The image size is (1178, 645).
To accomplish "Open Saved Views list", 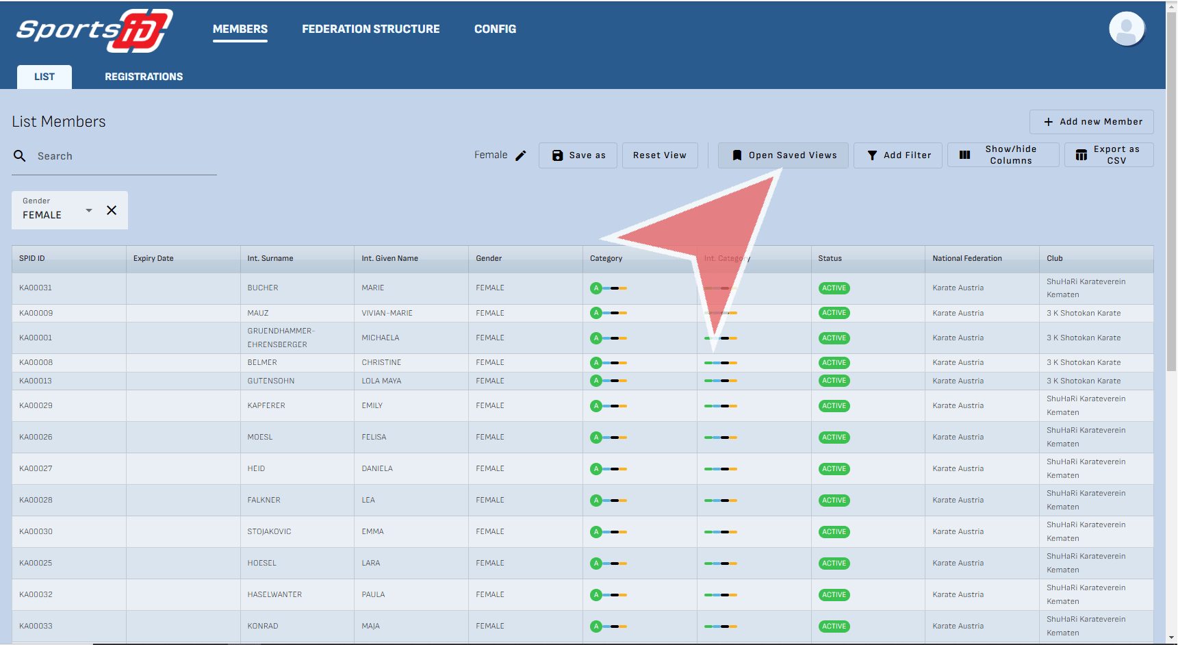I will [x=783, y=155].
